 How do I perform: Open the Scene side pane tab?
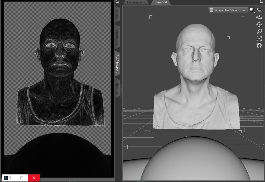pos(117,14)
